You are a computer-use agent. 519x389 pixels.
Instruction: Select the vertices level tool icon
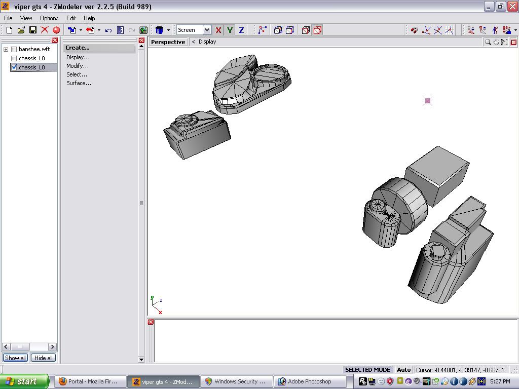pyautogui.click(x=262, y=30)
